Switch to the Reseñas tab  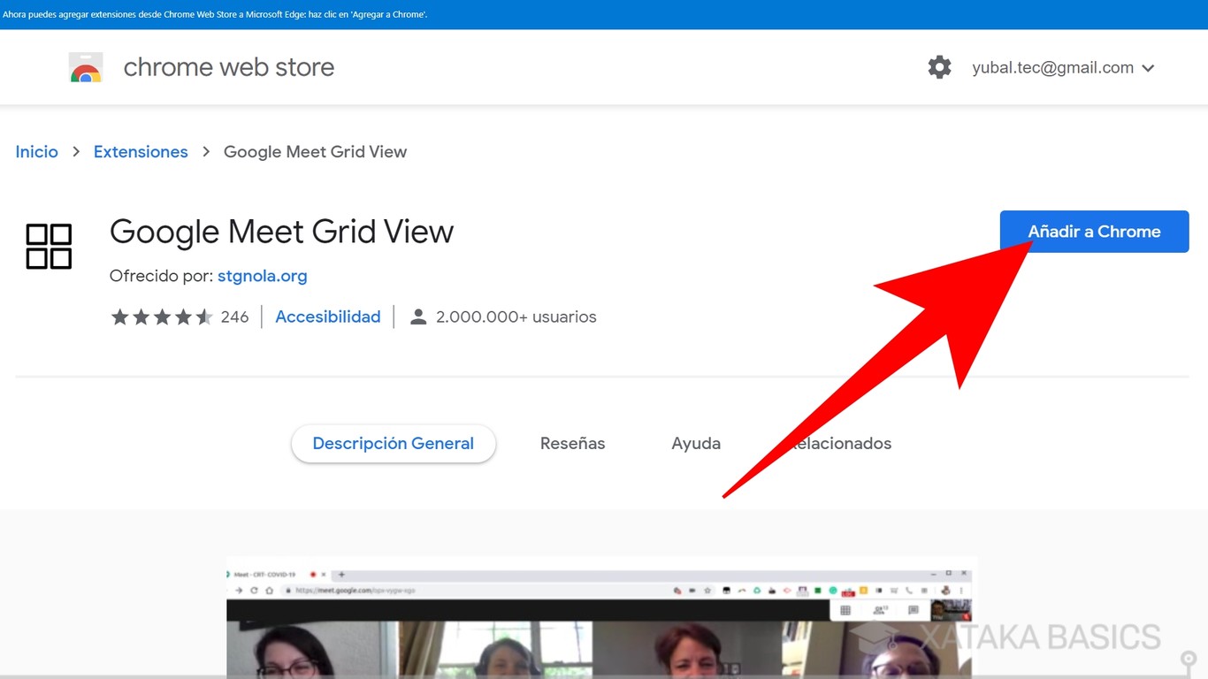572,444
